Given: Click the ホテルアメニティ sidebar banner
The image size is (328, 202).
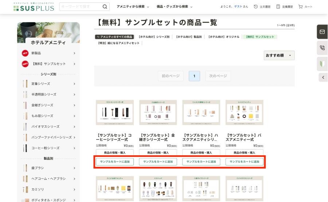Looking at the screenshot, I should (x=48, y=34).
